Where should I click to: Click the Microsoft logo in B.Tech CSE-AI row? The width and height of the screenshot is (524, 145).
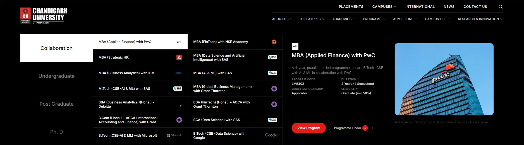point(174,136)
